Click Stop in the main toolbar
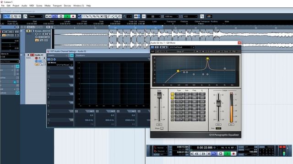The width and height of the screenshot is (293, 164). [61, 16]
